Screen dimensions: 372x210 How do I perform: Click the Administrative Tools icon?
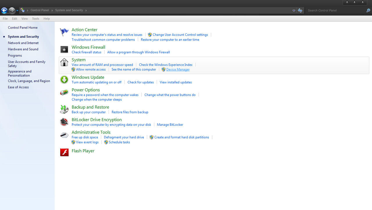coord(64,135)
